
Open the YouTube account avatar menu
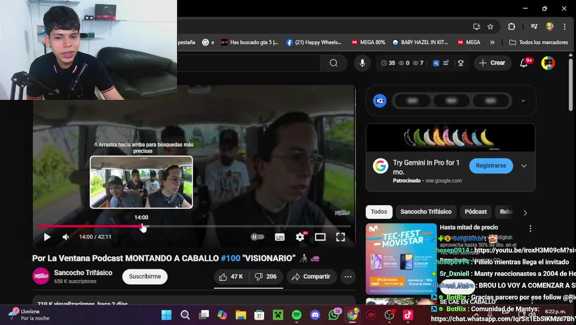click(548, 63)
